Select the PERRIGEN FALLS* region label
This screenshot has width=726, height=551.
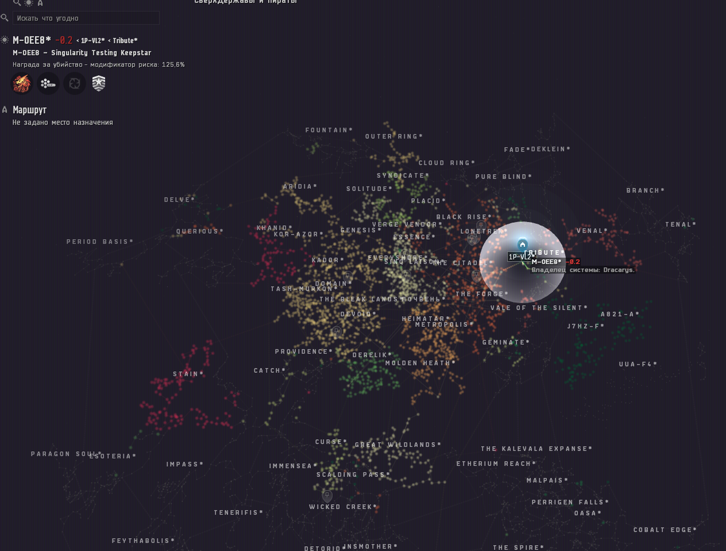tap(571, 503)
